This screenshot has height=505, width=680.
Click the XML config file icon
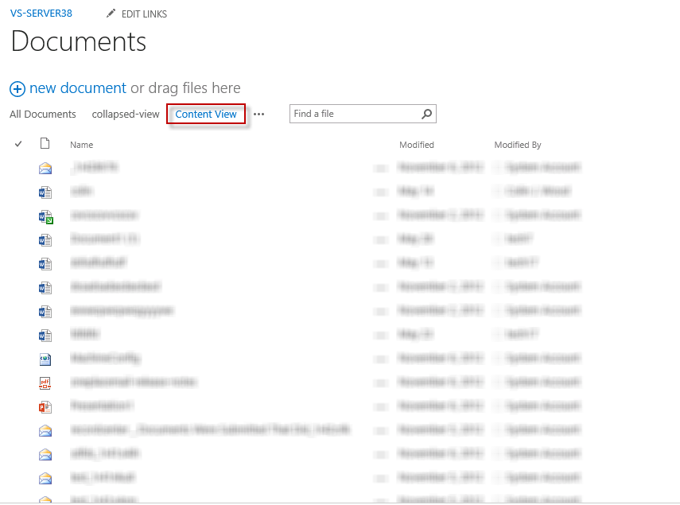pyautogui.click(x=45, y=359)
